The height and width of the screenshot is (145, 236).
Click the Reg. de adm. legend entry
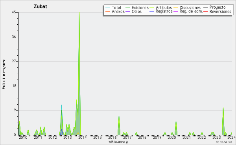[x=188, y=11]
